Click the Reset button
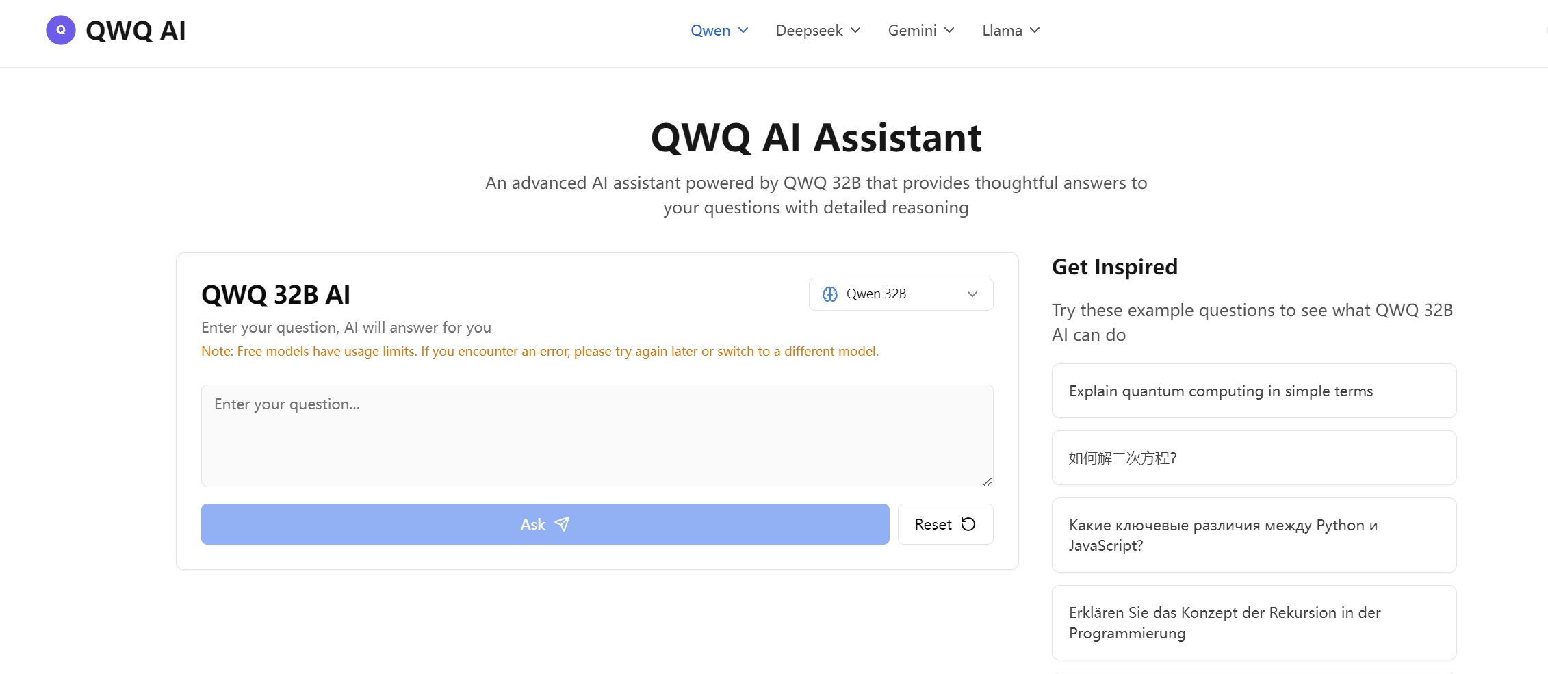The width and height of the screenshot is (1548, 674). pos(945,524)
